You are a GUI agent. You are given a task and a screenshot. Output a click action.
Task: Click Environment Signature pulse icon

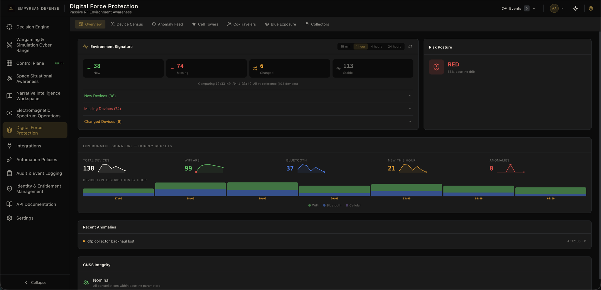point(85,47)
